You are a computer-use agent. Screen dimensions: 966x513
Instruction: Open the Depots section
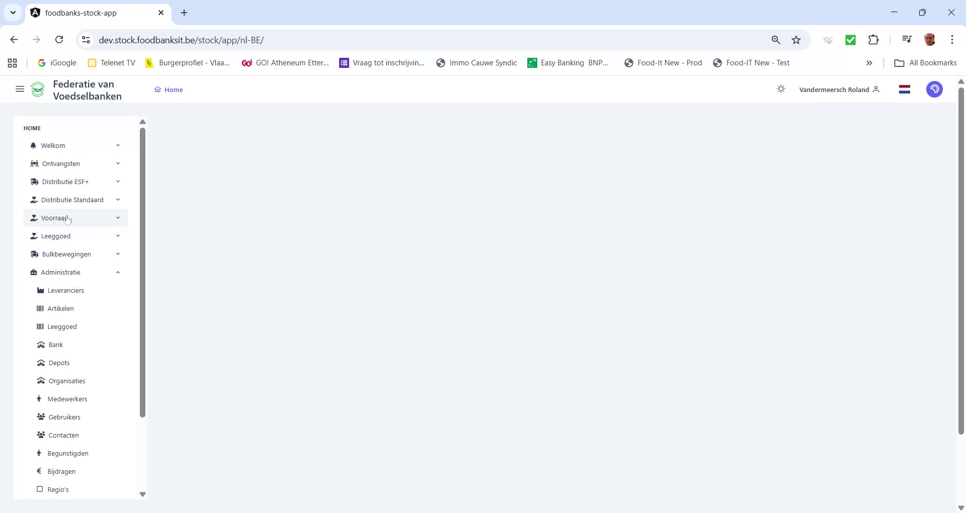click(59, 363)
